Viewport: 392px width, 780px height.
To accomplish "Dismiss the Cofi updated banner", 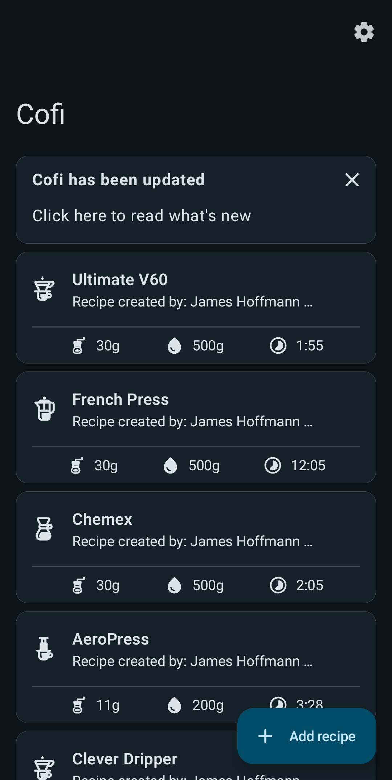I will pyautogui.click(x=352, y=180).
